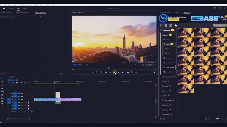The height and width of the screenshot is (127, 227).
Task: Toggle V1 source patching button
Action: [x=9, y=99]
